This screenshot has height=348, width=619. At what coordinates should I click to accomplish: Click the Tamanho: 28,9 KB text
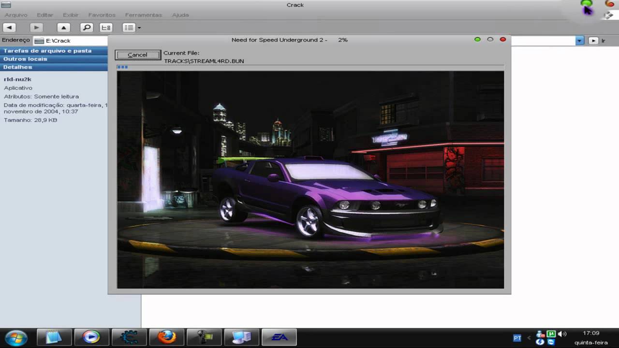pos(30,120)
